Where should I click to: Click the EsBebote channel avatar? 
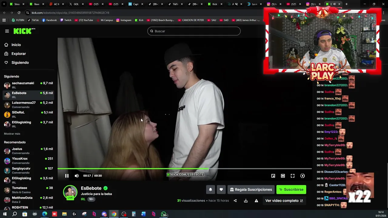point(70,192)
